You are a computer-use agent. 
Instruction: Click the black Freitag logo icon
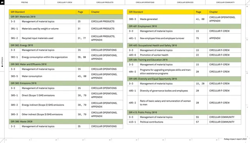pos(2,2)
